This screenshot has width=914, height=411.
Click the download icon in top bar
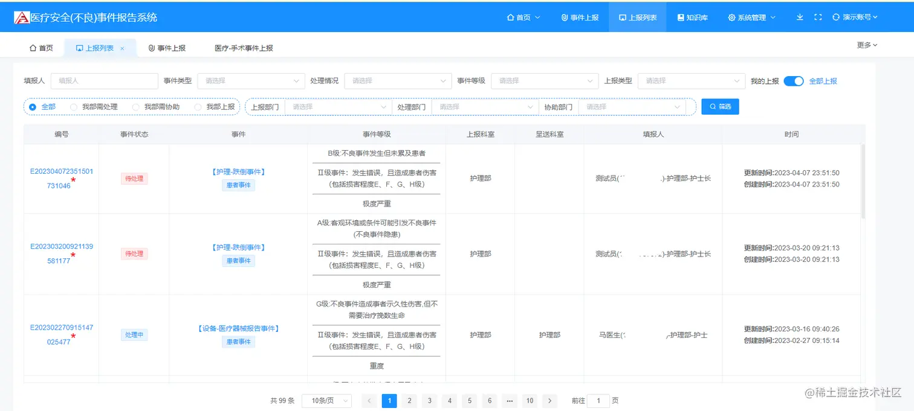(x=799, y=18)
